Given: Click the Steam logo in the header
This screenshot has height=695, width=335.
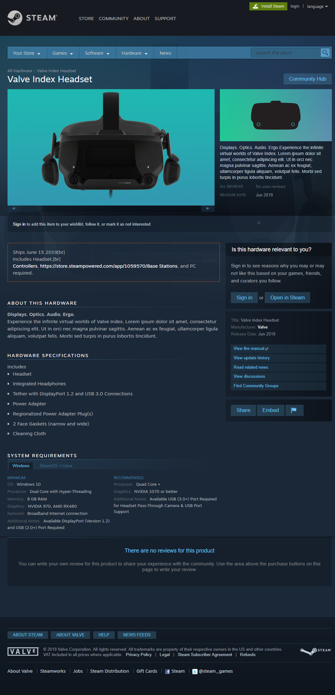Looking at the screenshot, I should point(32,18).
